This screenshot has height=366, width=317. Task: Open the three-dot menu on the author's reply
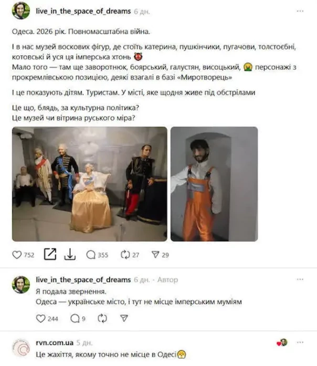coord(300,279)
